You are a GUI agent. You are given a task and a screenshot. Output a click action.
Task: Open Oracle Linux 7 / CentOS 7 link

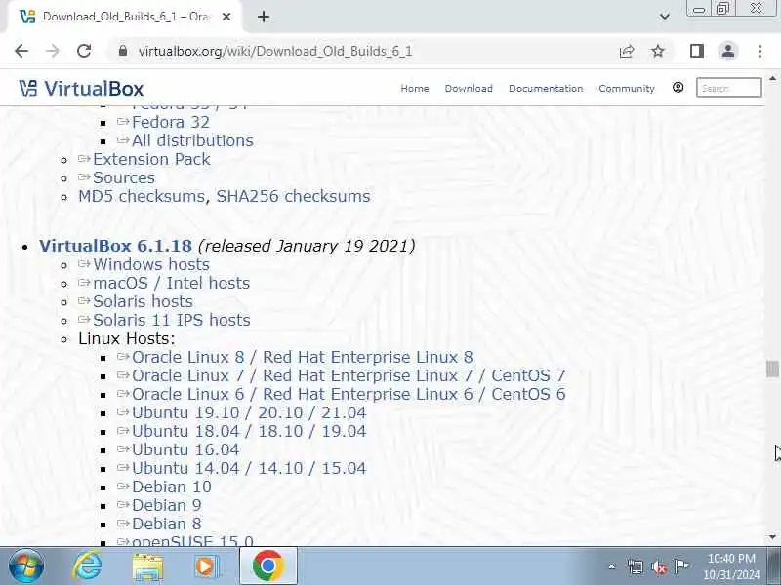click(x=349, y=375)
